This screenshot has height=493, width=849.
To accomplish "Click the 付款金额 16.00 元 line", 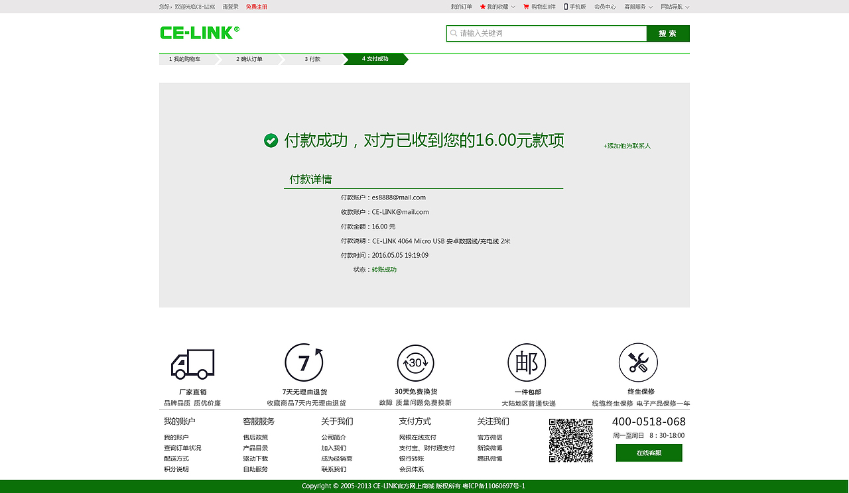I will click(368, 227).
